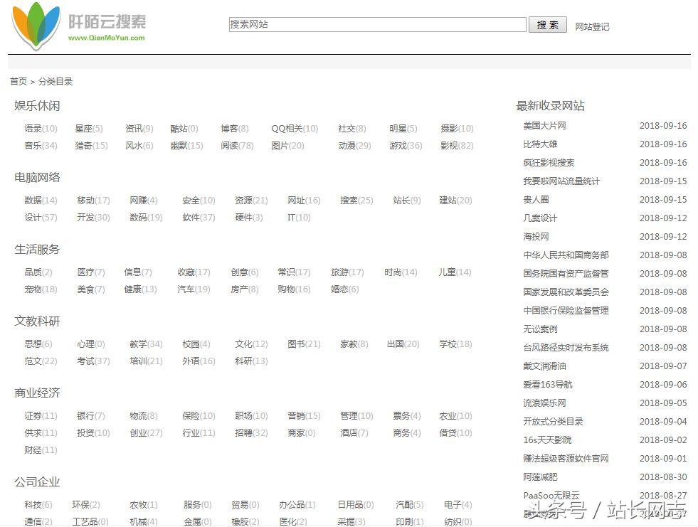The width and height of the screenshot is (698, 527).
Task: Open the 电脑网络 section heading
Action: (x=37, y=178)
